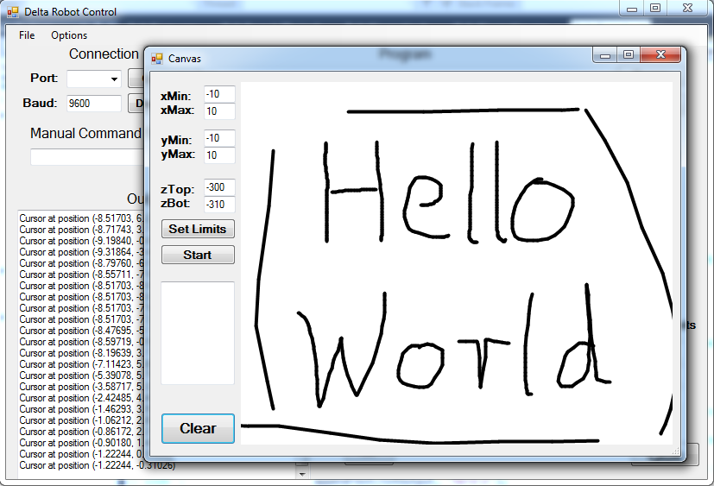Click the drawing canvas on the Hello text
The height and width of the screenshot is (486, 714).
tap(449, 192)
